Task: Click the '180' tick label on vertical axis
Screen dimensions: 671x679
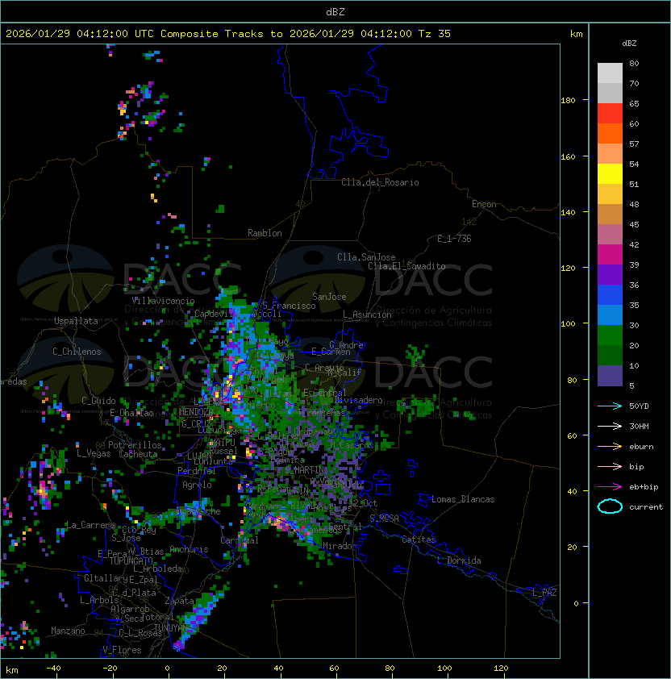Action: coord(568,101)
